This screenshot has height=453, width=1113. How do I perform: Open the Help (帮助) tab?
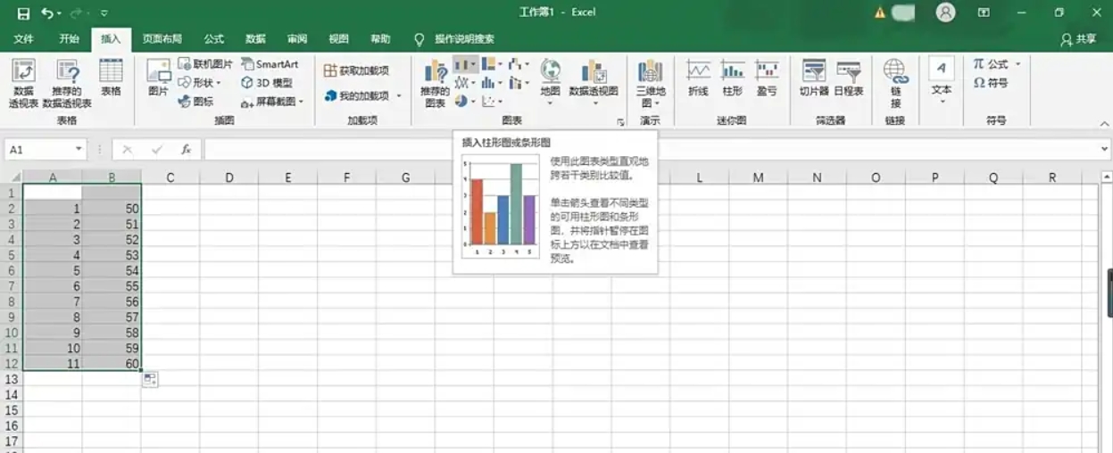[x=380, y=39]
